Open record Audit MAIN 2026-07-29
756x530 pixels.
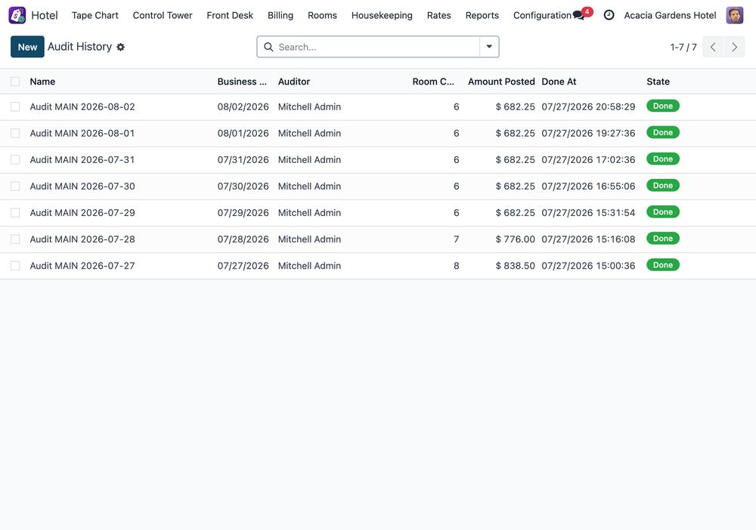(x=82, y=213)
